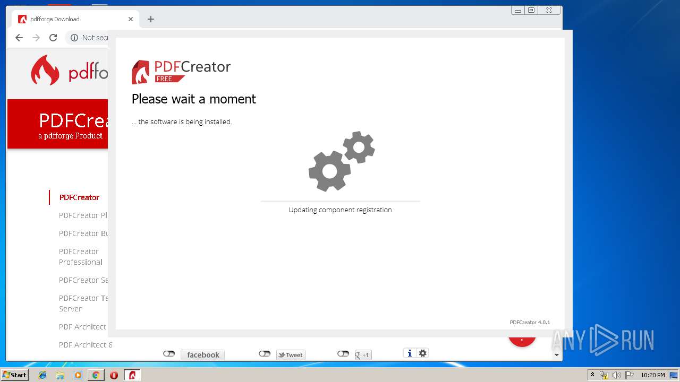Open share settings gear icon
The image size is (680, 382).
(x=423, y=353)
